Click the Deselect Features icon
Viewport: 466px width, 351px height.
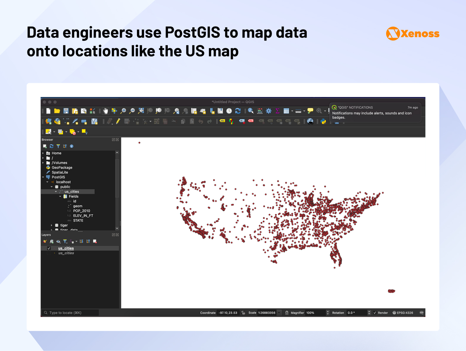pyautogui.click(x=72, y=132)
